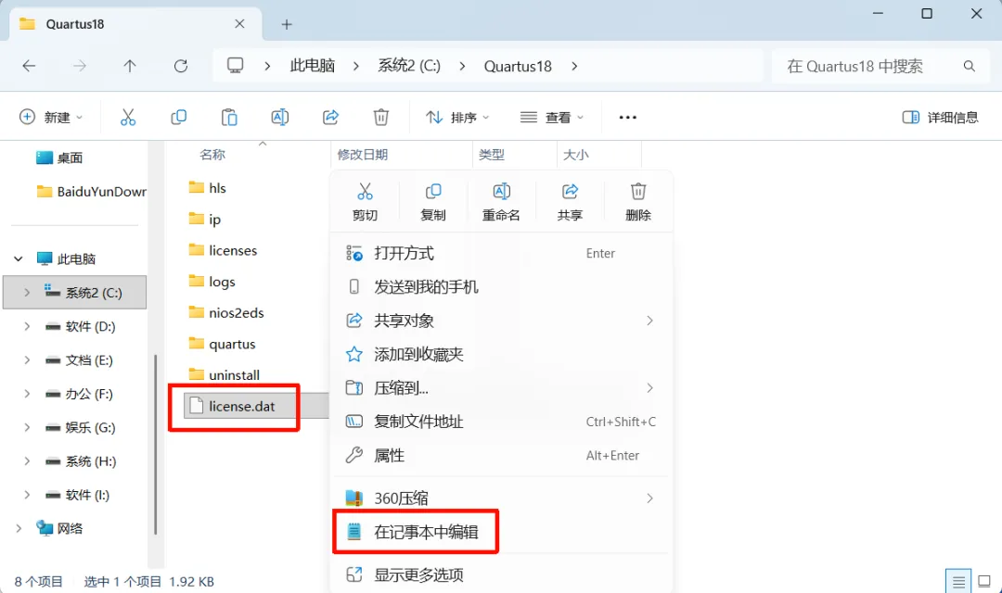Choose 在记事本中编辑

pos(502,533)
